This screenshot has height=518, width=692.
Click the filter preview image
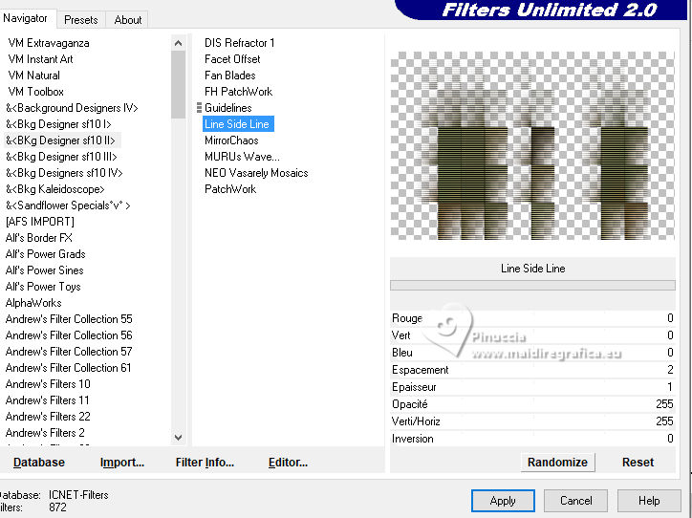[532, 146]
